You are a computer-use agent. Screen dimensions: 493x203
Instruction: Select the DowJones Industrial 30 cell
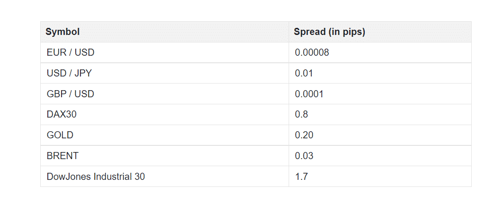pos(165,177)
